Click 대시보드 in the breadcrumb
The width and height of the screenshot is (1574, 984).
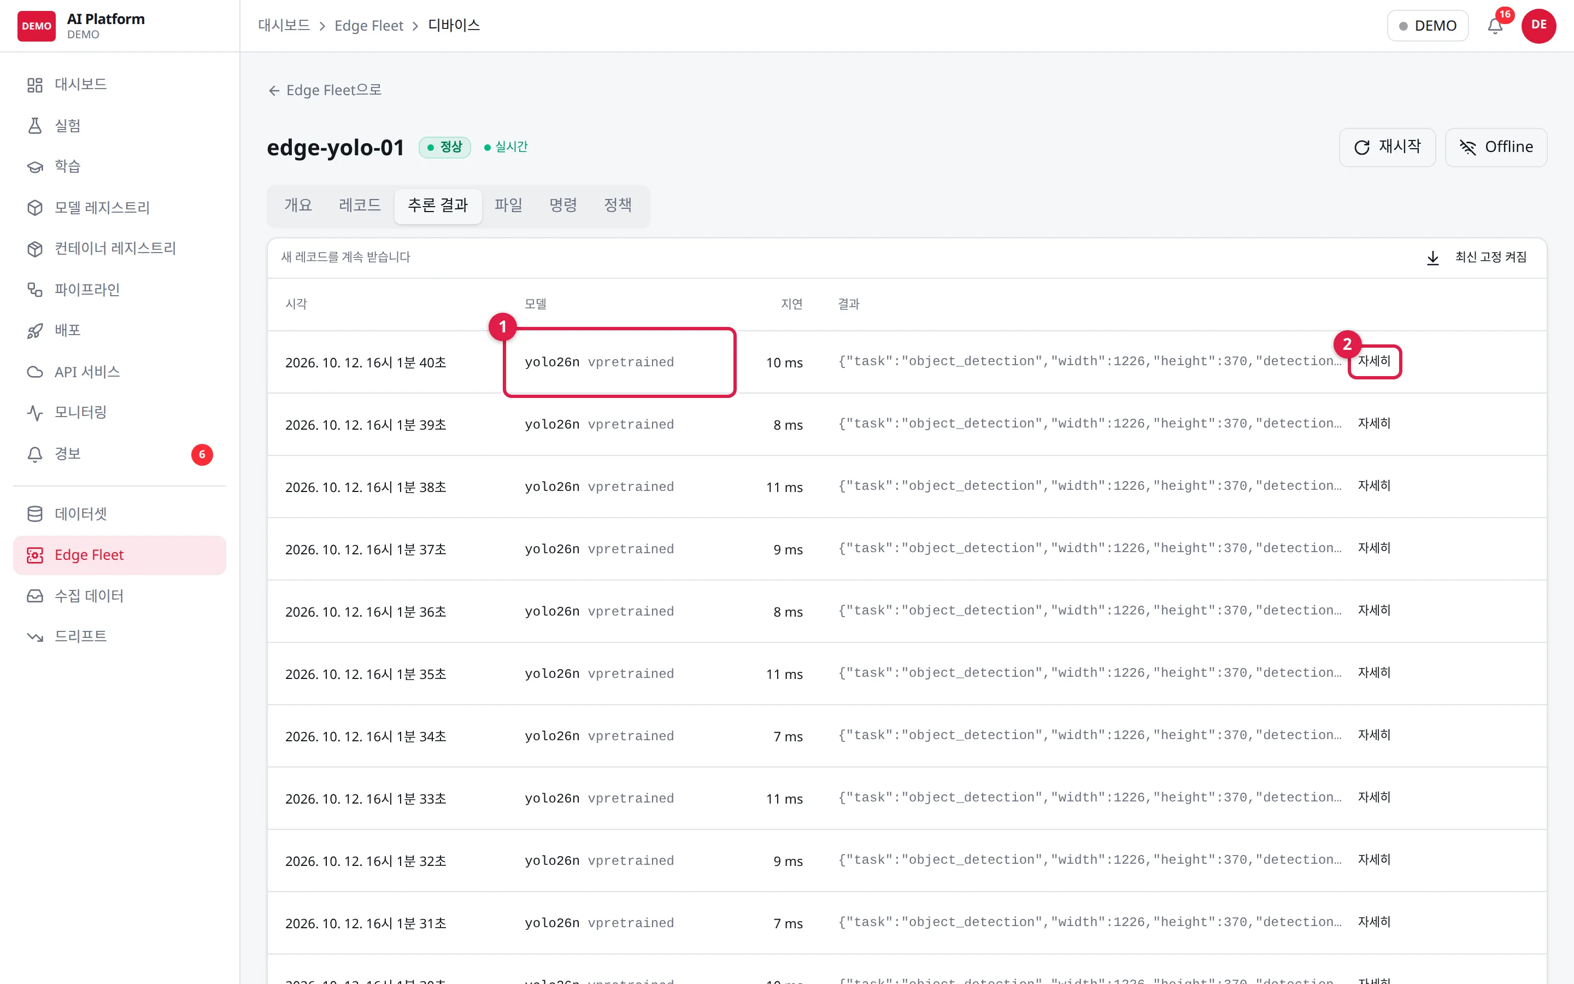point(284,26)
